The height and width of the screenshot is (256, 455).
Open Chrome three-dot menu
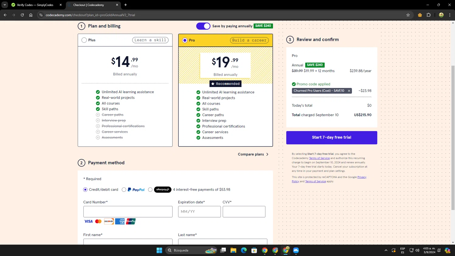[450, 15]
